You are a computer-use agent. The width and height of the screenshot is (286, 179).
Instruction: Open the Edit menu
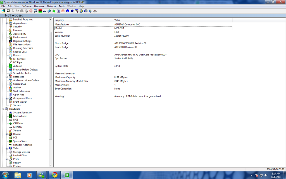point(10,6)
